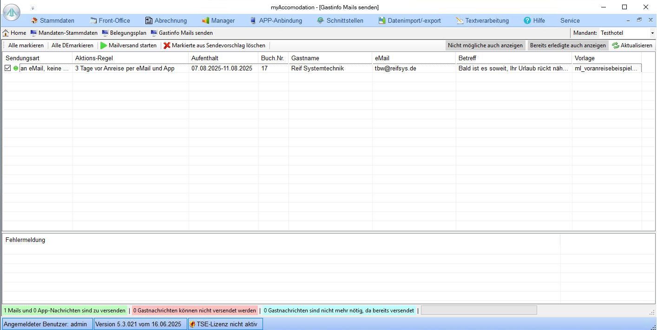Click Alle markieren button

(26, 45)
